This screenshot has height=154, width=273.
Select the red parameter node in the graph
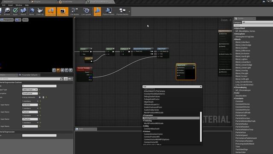pyautogui.click(x=84, y=74)
